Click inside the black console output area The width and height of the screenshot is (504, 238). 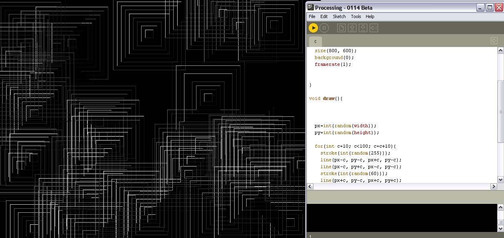[402, 218]
